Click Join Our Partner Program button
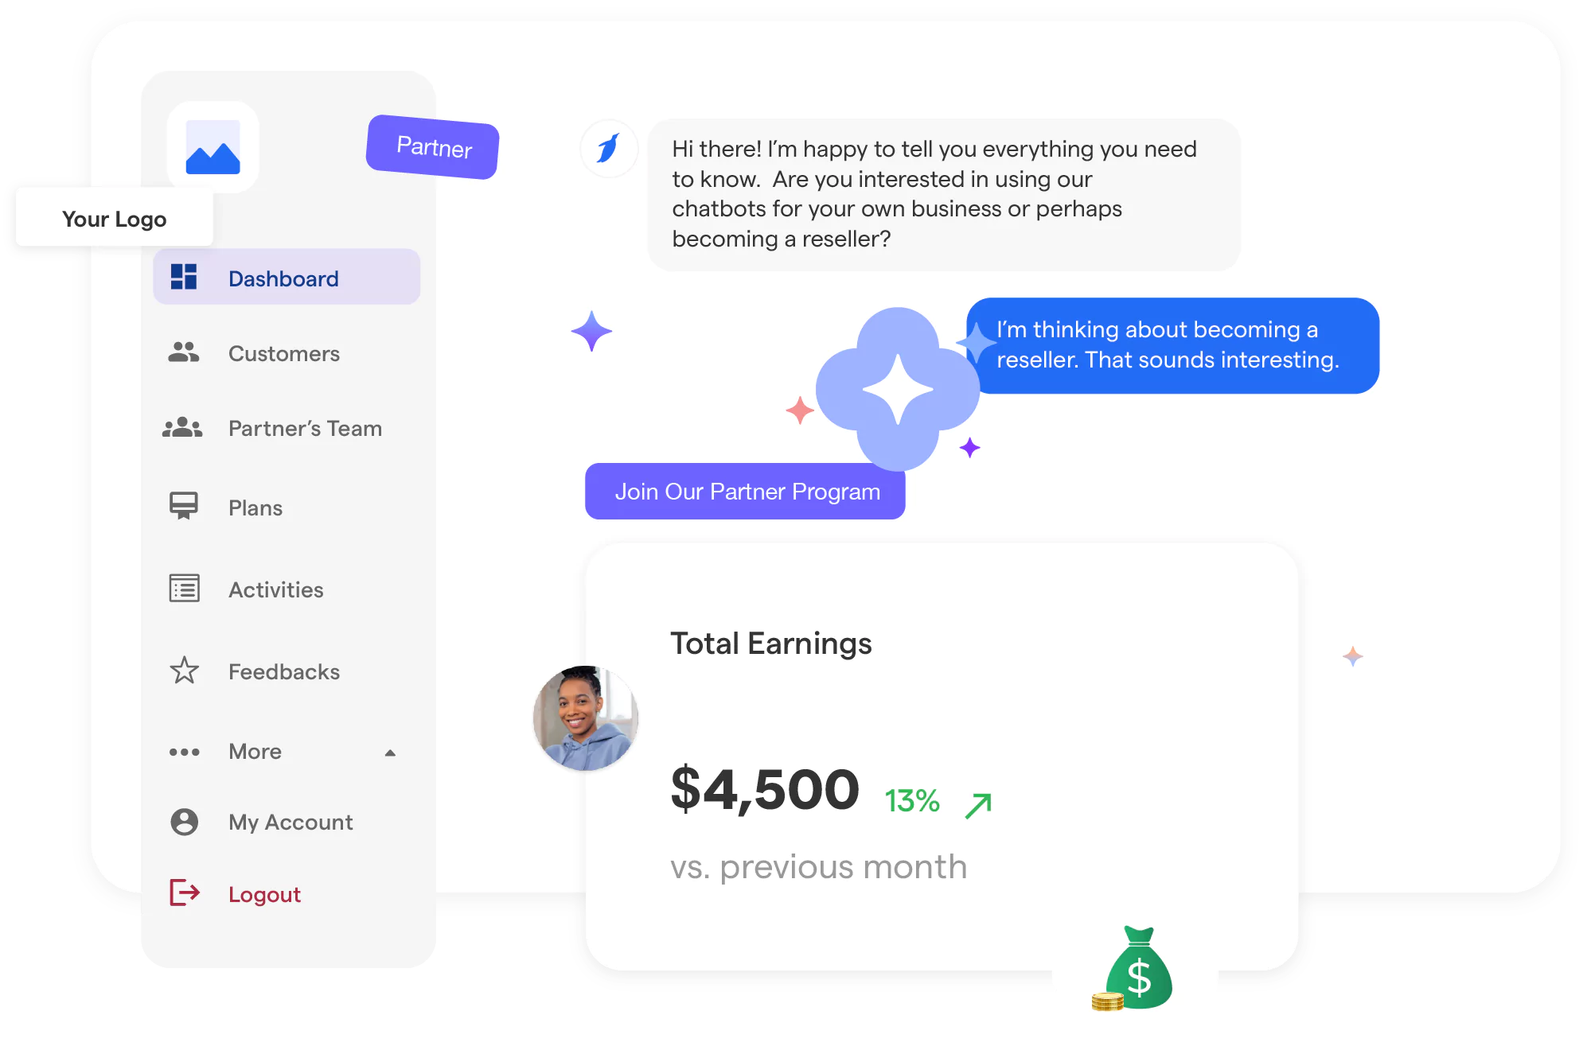Screen dimensions: 1587x1054 747,492
